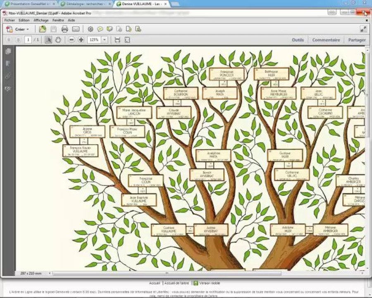
Task: Switch to read mode expand icon
Action: pos(363,29)
